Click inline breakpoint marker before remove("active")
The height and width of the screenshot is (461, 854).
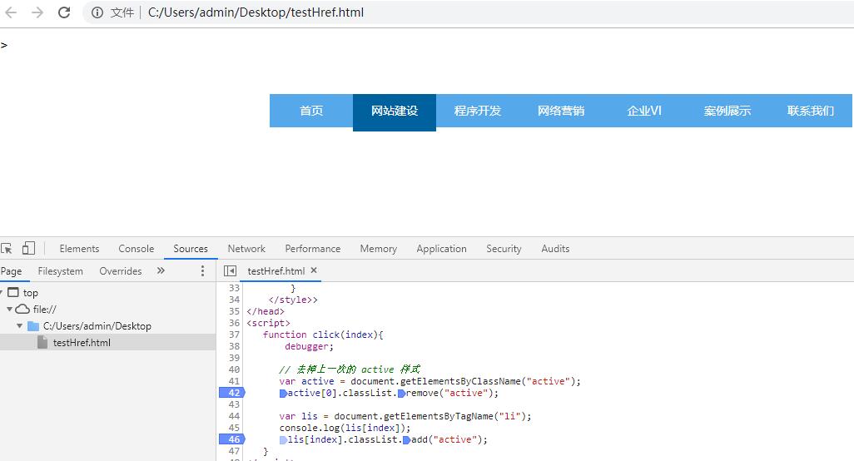(x=401, y=393)
